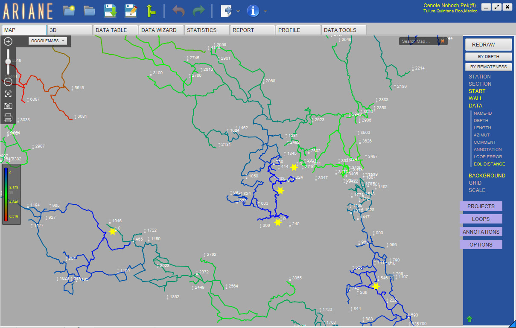Open an existing file via folder icon
The height and width of the screenshot is (328, 516).
(x=89, y=11)
